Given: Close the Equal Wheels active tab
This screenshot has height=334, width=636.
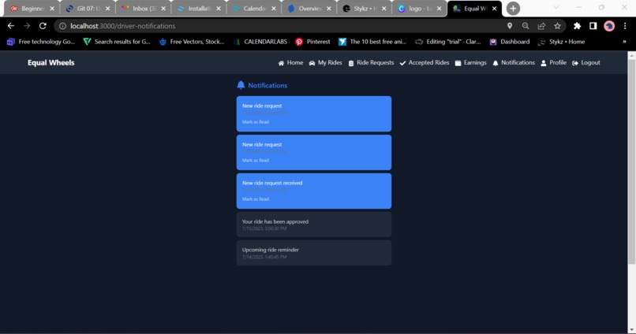Looking at the screenshot, I should [x=494, y=9].
